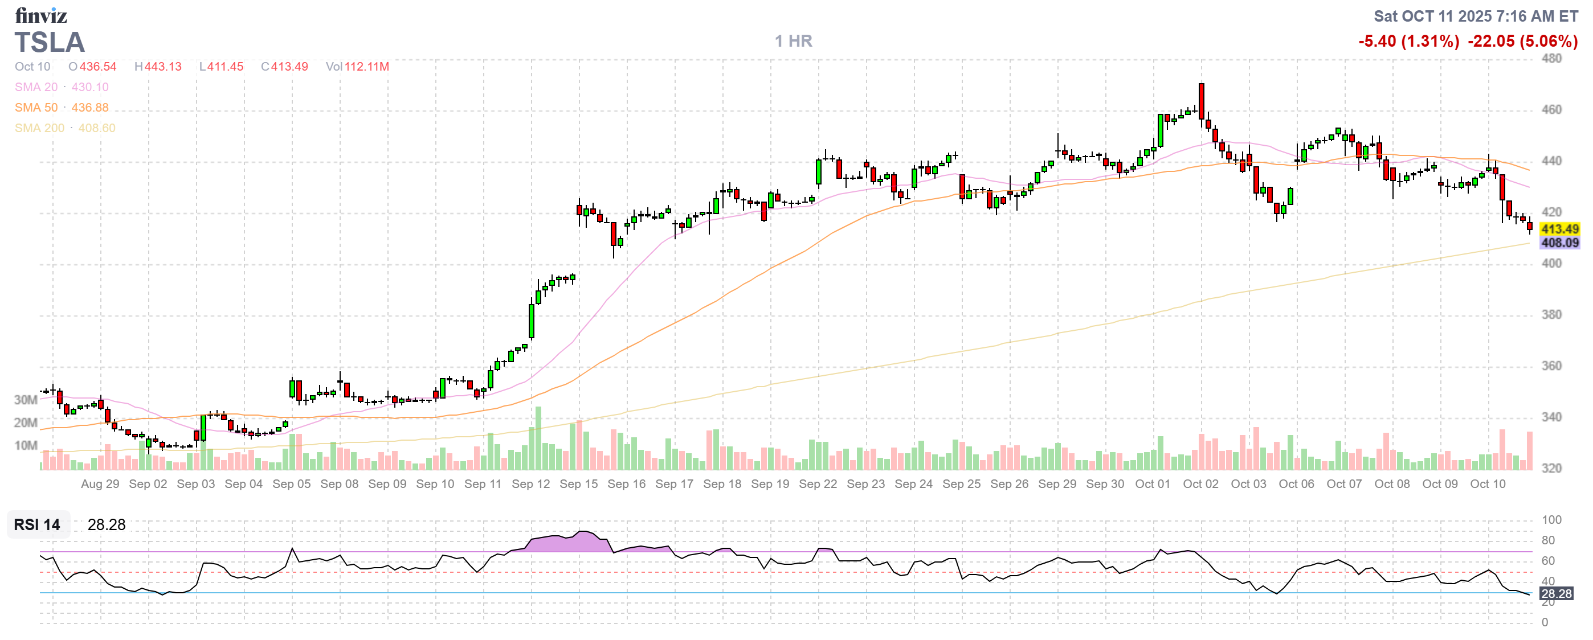1593x640 pixels.
Task: Click the Vol 112.11M readout
Action: [357, 67]
